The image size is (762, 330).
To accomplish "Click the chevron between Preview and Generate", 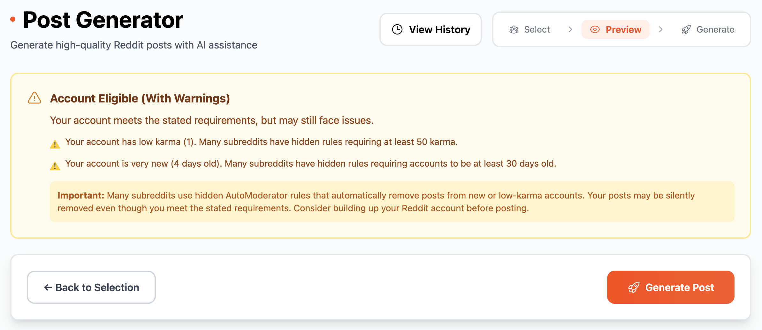I will [661, 30].
